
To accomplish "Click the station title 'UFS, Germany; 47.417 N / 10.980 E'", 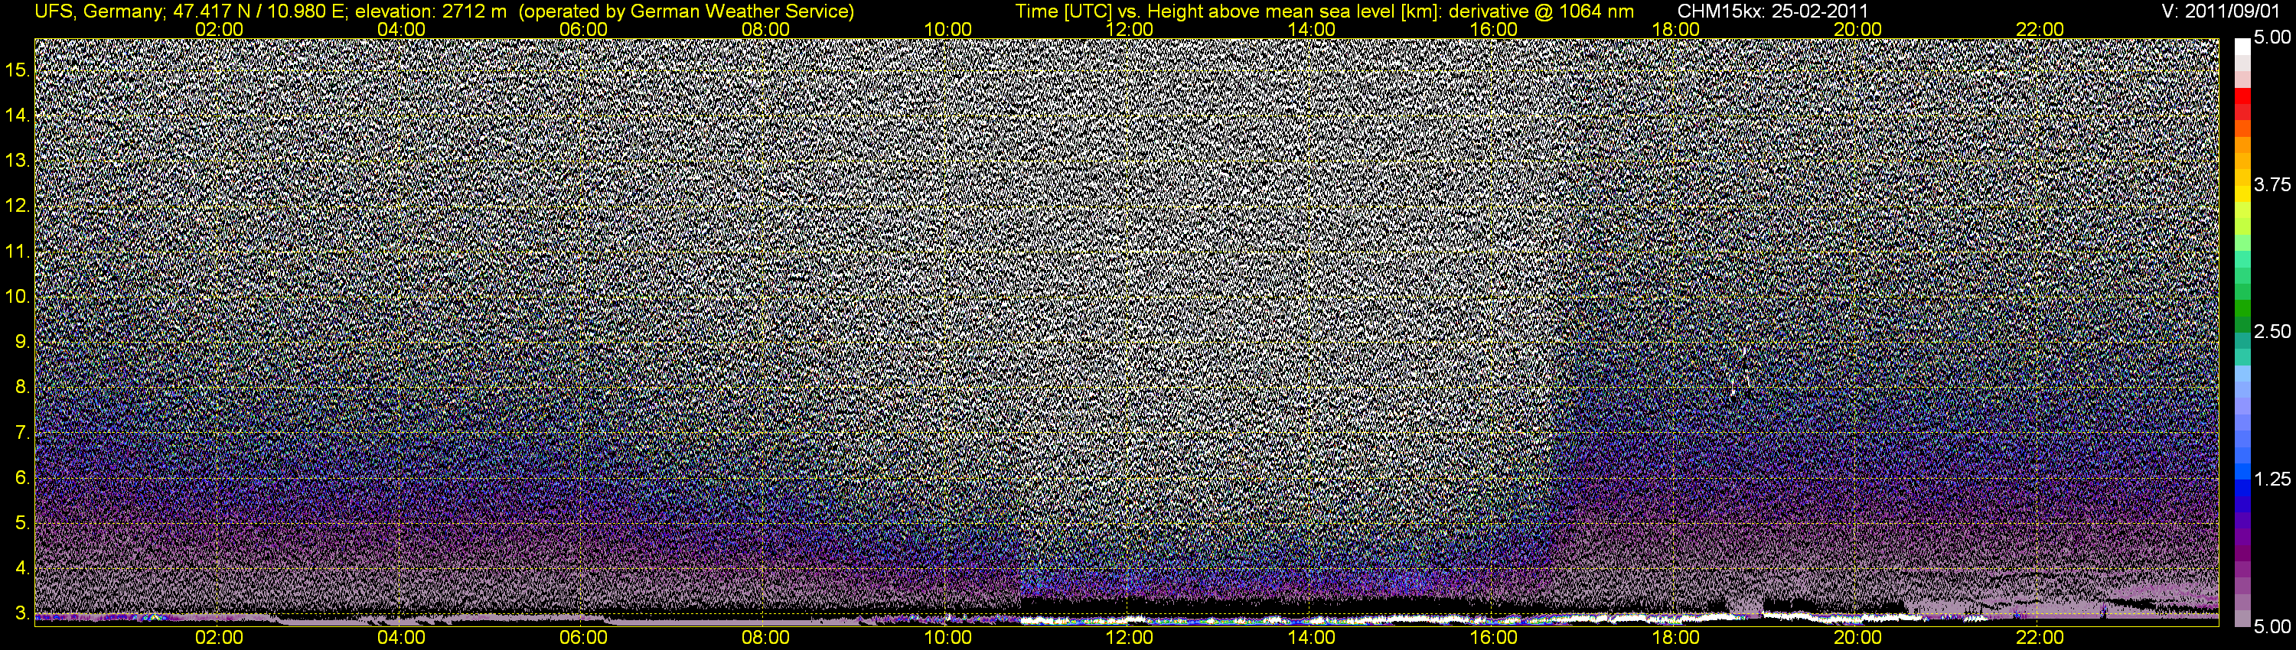I will [x=190, y=11].
